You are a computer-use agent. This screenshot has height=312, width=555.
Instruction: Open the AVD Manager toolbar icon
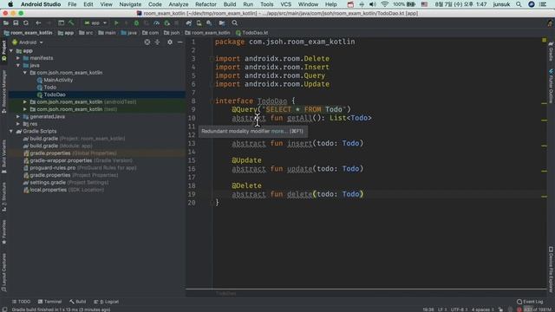[x=199, y=23]
